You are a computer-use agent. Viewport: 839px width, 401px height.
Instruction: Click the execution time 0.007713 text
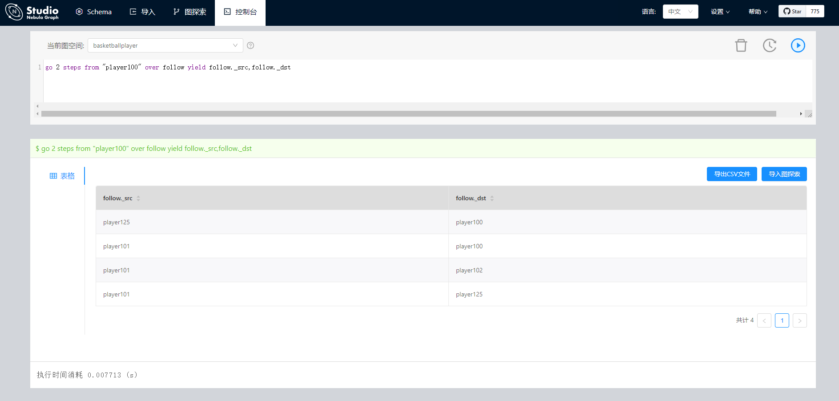coord(87,375)
